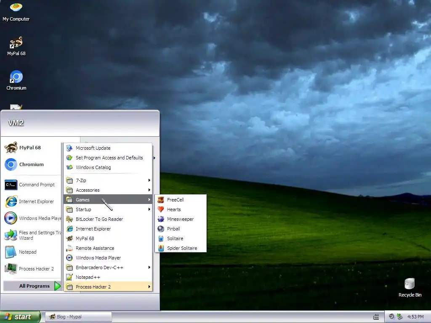Choose Internet Explorer in All Programs list
431x323 pixels.
click(108, 229)
